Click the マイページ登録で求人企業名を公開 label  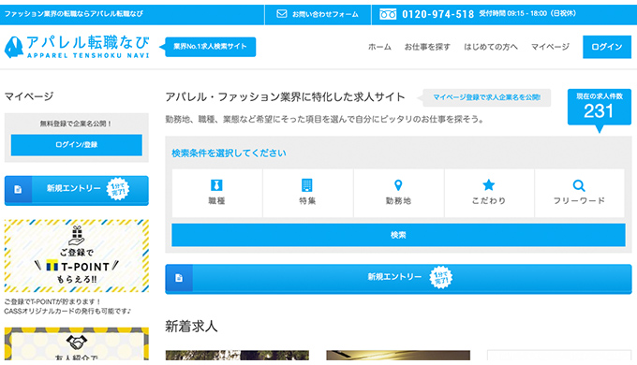(x=487, y=97)
